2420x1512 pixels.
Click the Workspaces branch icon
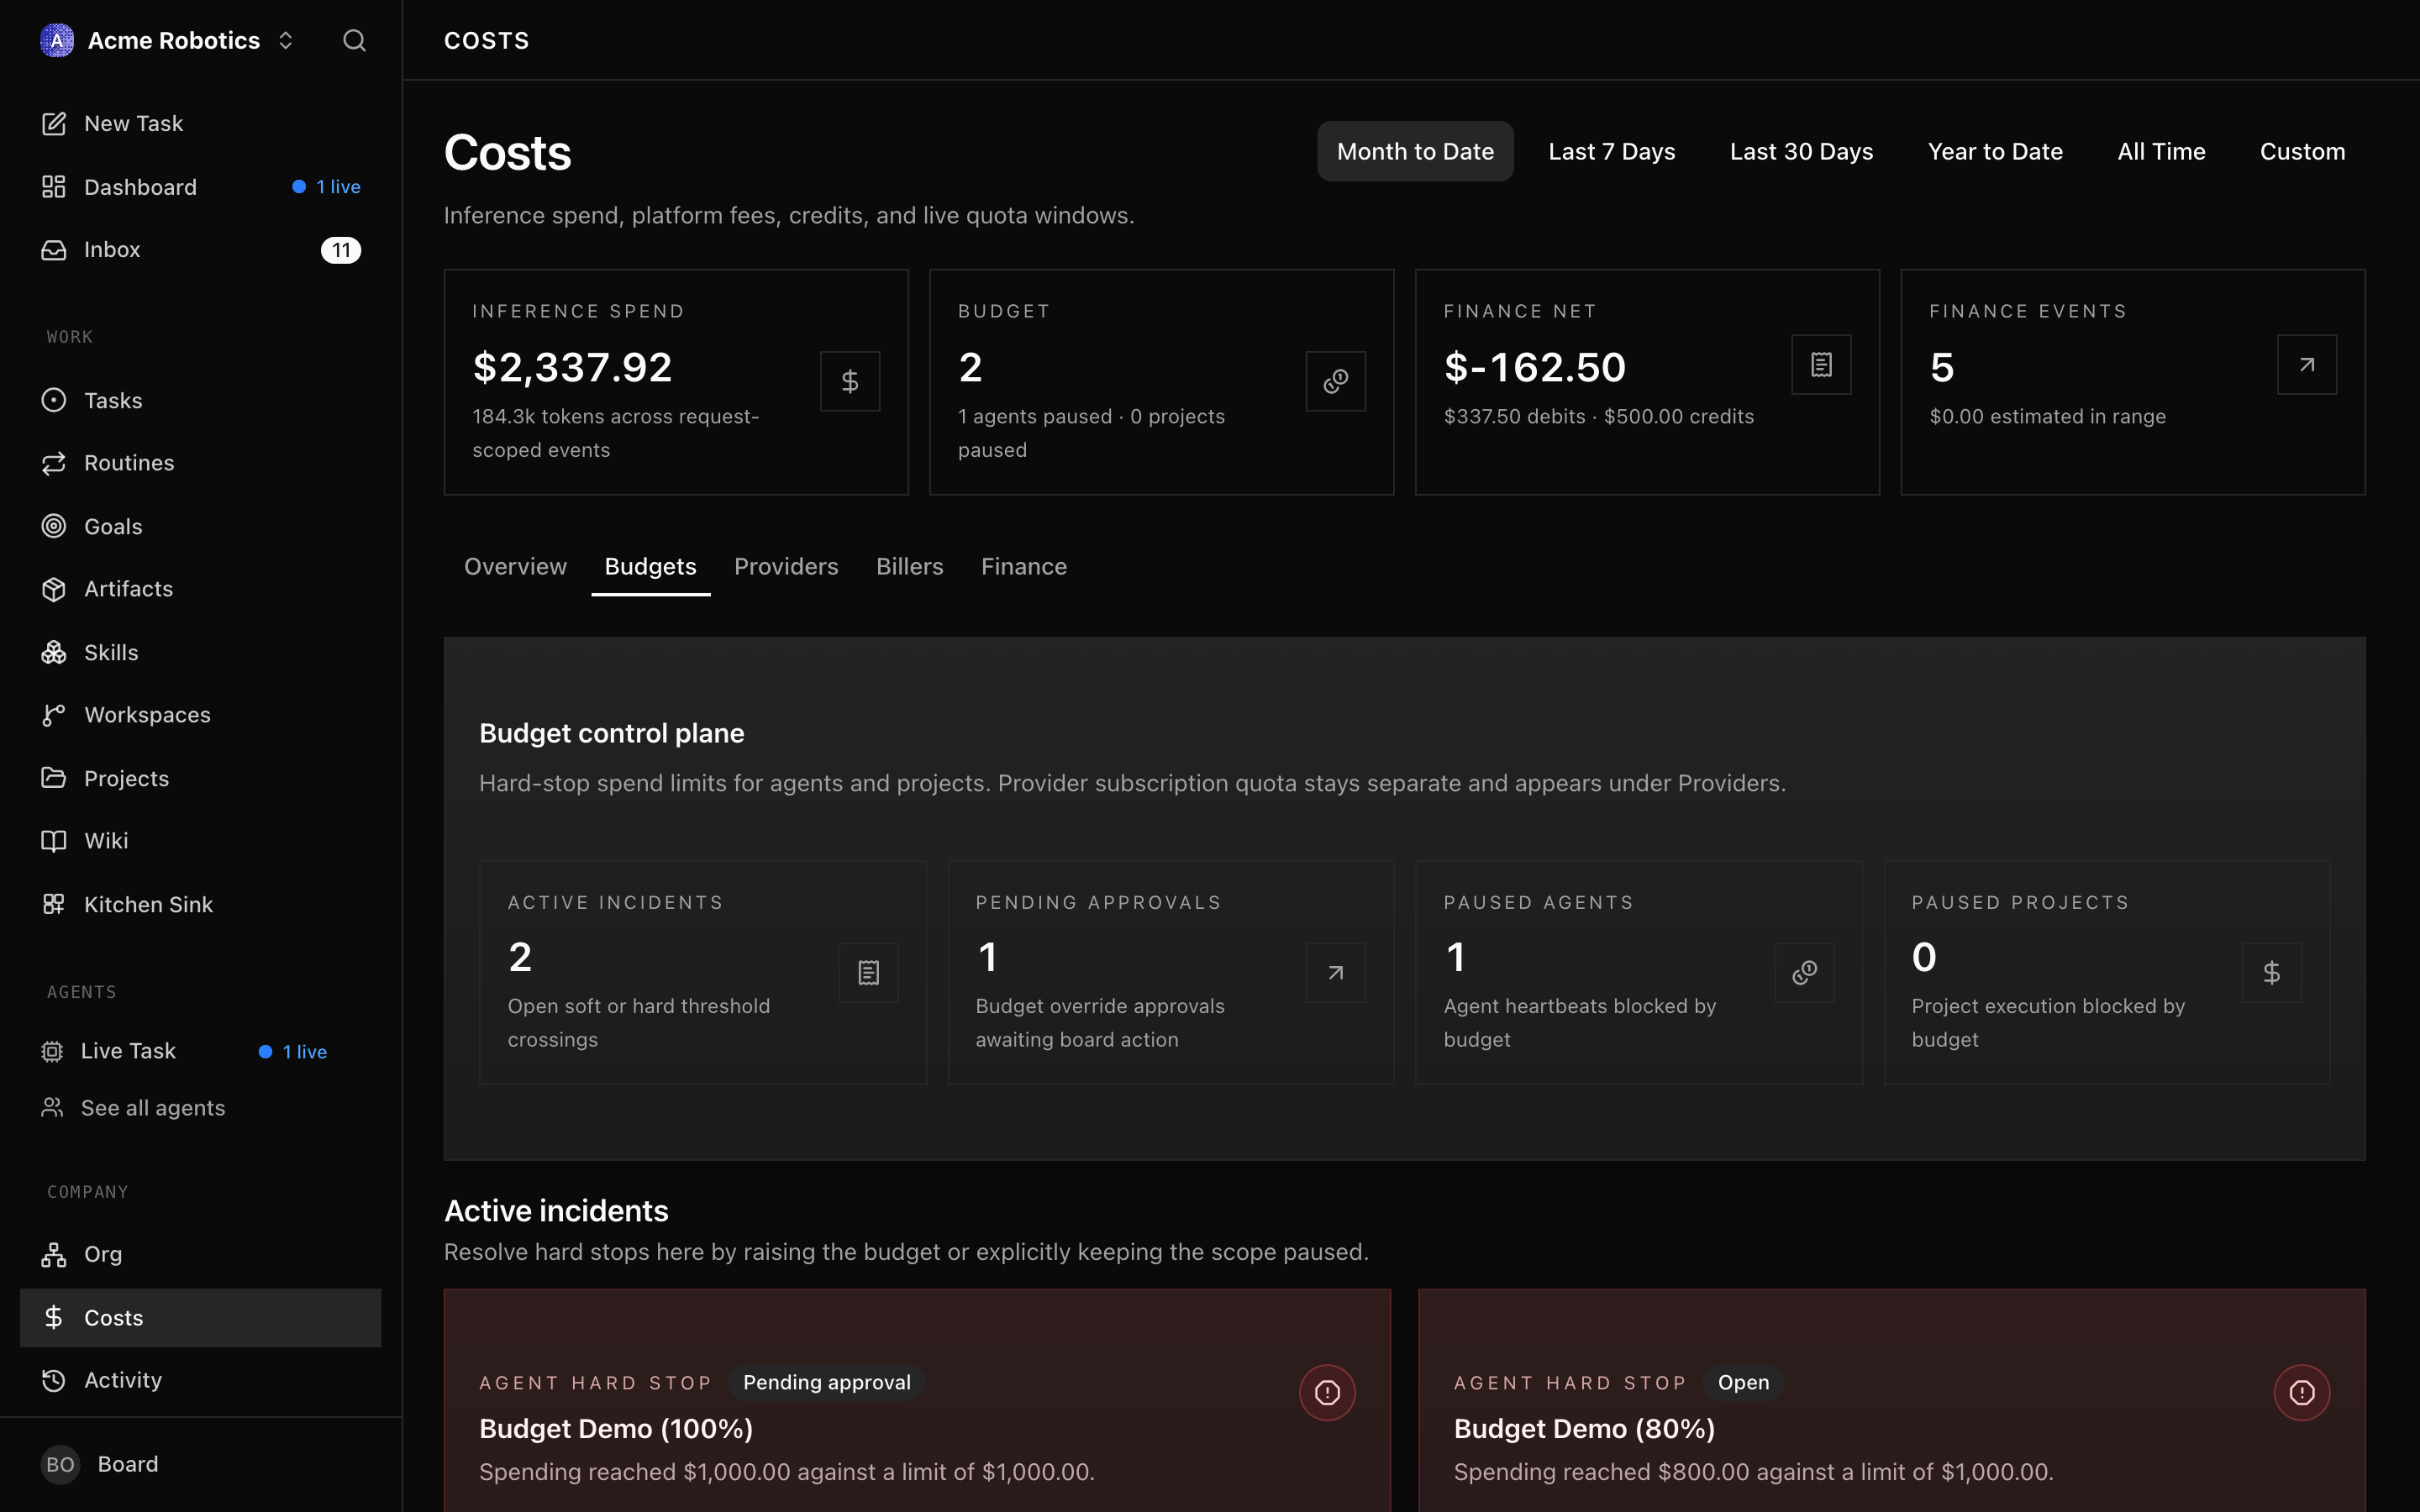(x=54, y=715)
